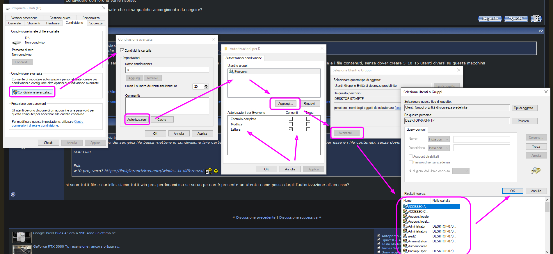Click the user status icon at the post footer
This screenshot has width=553, height=254.
click(x=13, y=194)
